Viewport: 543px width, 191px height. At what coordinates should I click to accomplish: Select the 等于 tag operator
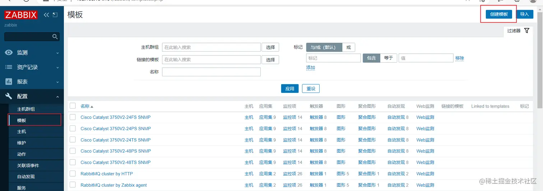[388, 58]
